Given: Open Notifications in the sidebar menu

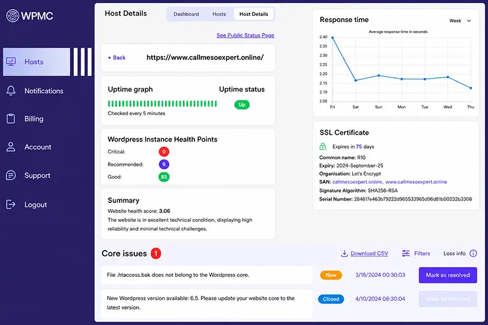Looking at the screenshot, I should click(44, 91).
